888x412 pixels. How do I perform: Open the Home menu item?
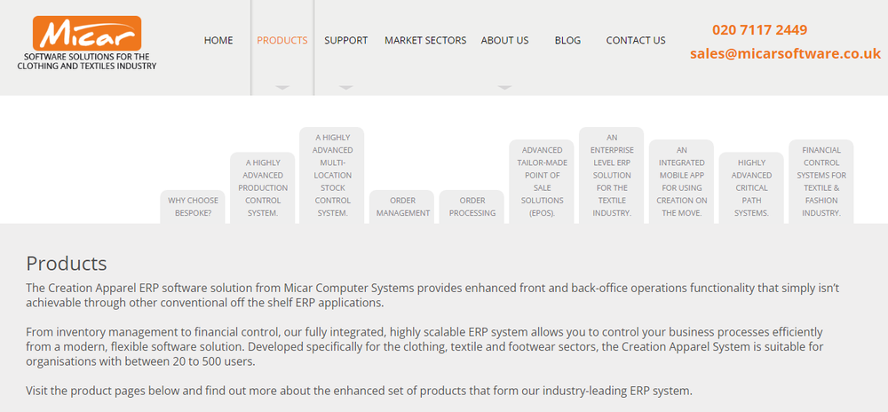[x=218, y=40]
